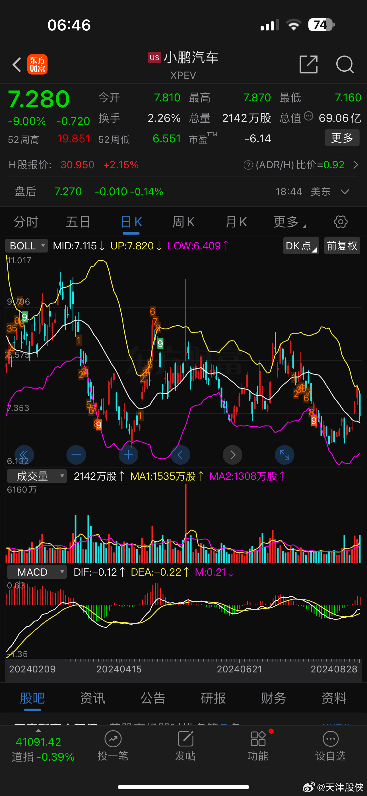This screenshot has height=796, width=367.
Task: Open 前复权 adjustment selector
Action: pos(342,246)
